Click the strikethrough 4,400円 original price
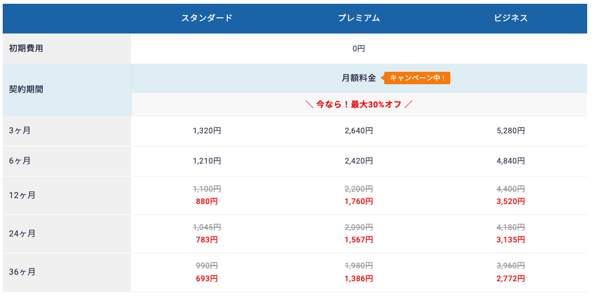The width and height of the screenshot is (598, 298). pos(510,189)
